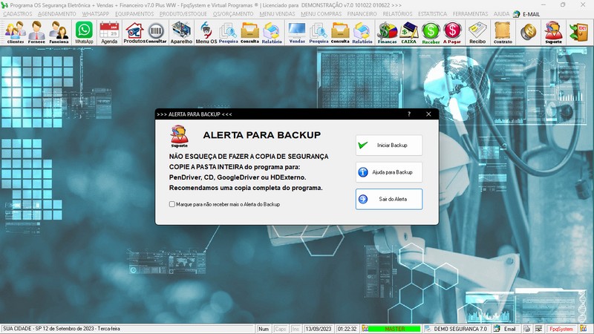The height and width of the screenshot is (334, 594).
Task: Open the Vendas monitor icon
Action: point(297,33)
